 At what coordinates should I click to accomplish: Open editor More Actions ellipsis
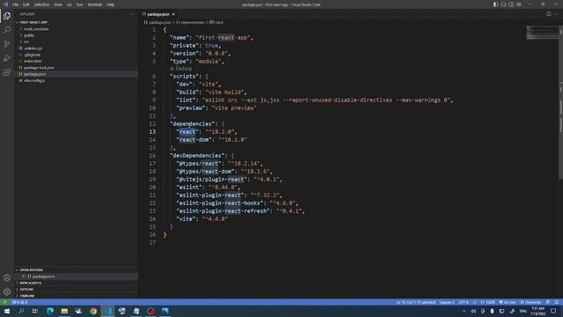click(x=556, y=14)
